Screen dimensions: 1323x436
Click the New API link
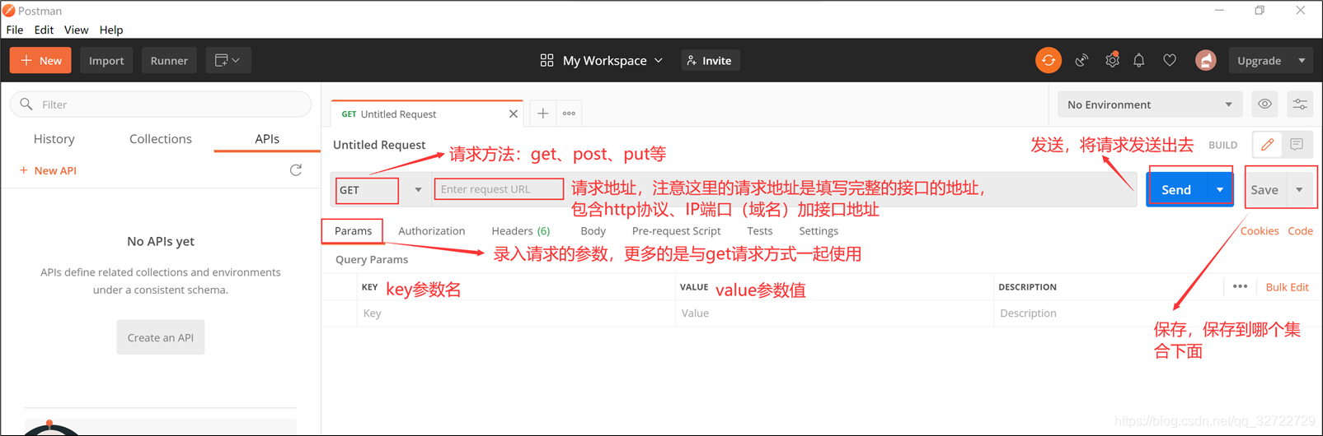tap(48, 170)
